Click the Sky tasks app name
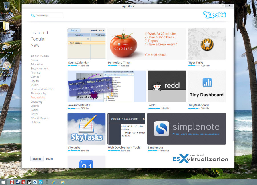Screen dimensions: 257x185 click(74, 148)
